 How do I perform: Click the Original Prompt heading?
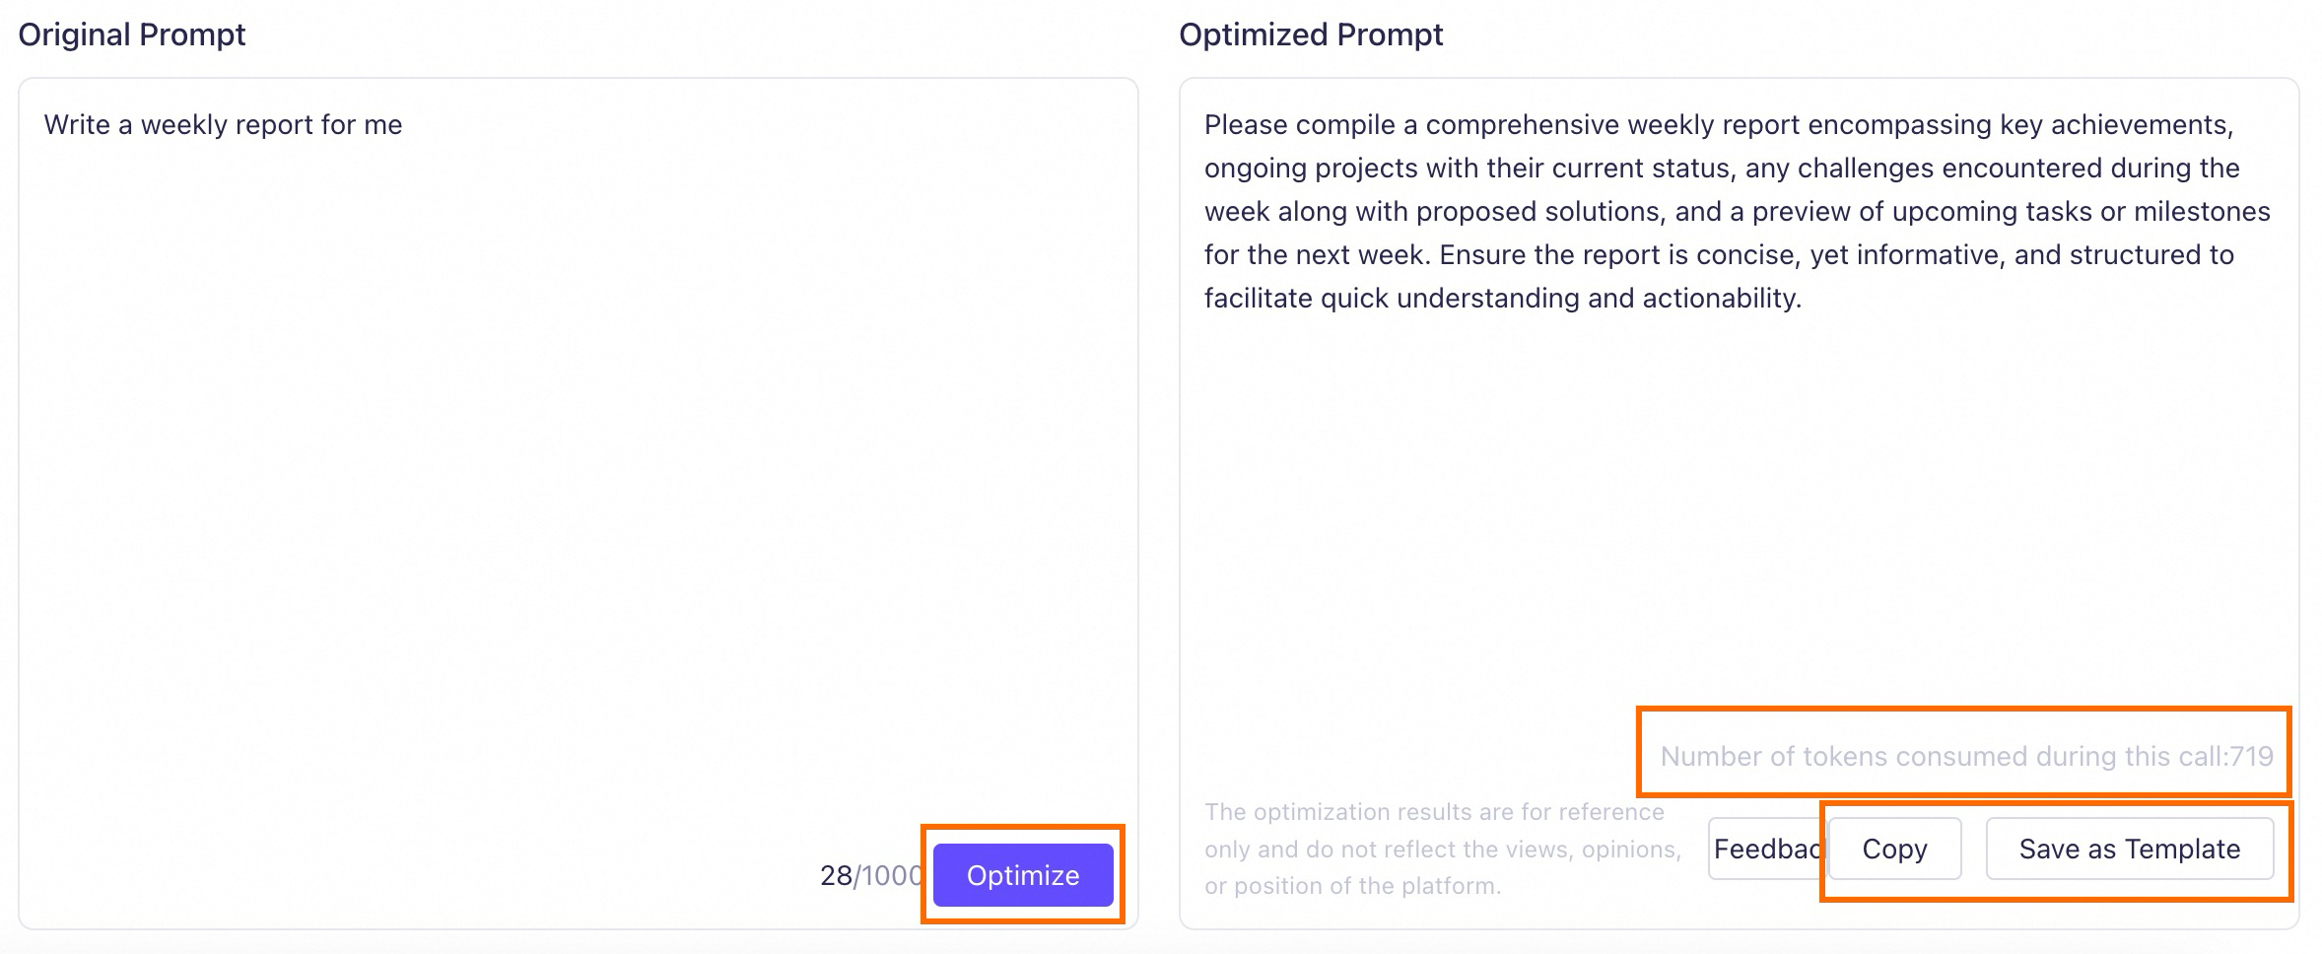[x=132, y=34]
